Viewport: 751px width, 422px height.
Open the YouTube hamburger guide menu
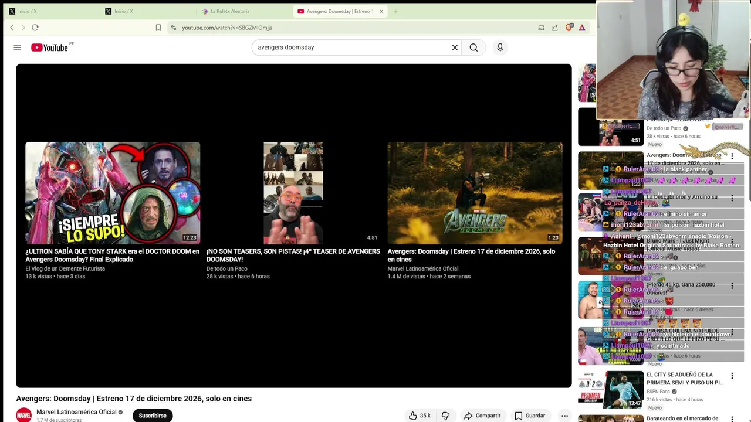point(17,47)
